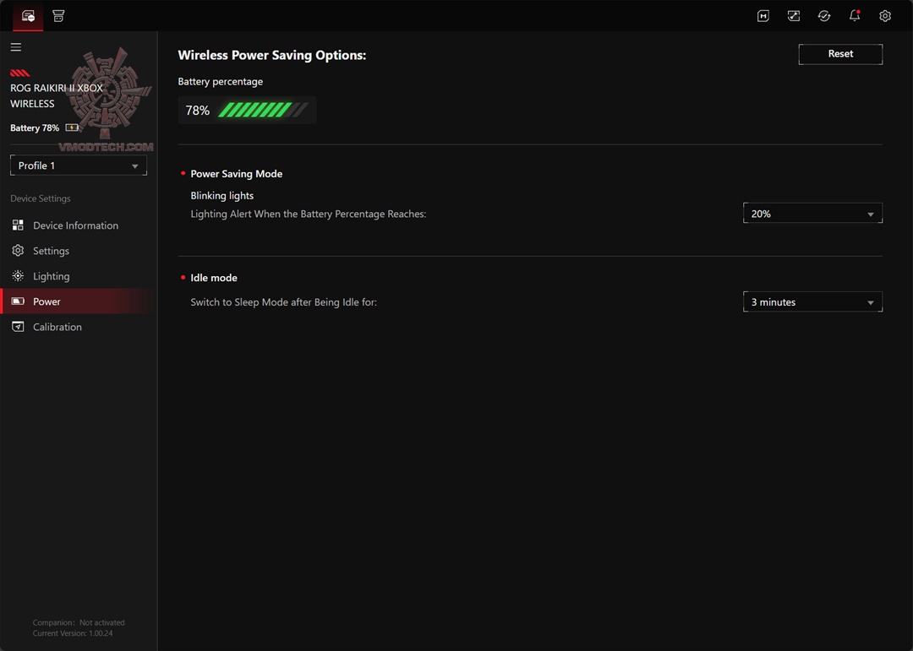This screenshot has width=913, height=651.
Task: Click the ROG RAIKIRI II XBOX WIRELESS device name
Action: [57, 95]
